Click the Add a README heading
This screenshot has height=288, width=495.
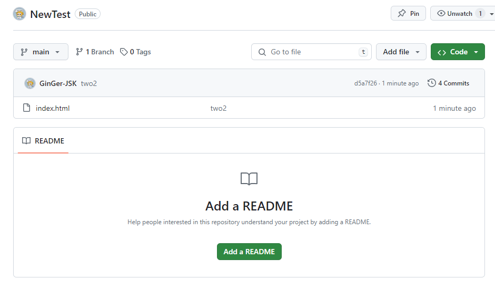tap(249, 206)
